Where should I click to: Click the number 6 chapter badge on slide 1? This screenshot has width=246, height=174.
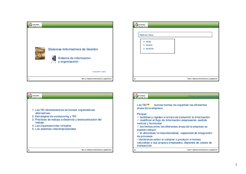coord(53,59)
